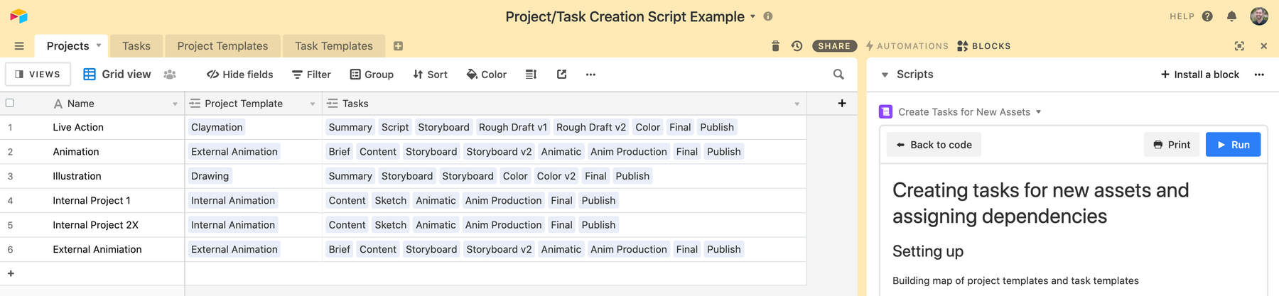Add a new table with plus icon
Viewport: 1279px width, 296px height.
pyautogui.click(x=398, y=46)
